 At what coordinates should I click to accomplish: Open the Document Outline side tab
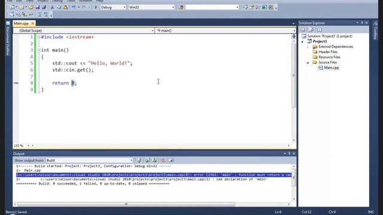(x=8, y=38)
